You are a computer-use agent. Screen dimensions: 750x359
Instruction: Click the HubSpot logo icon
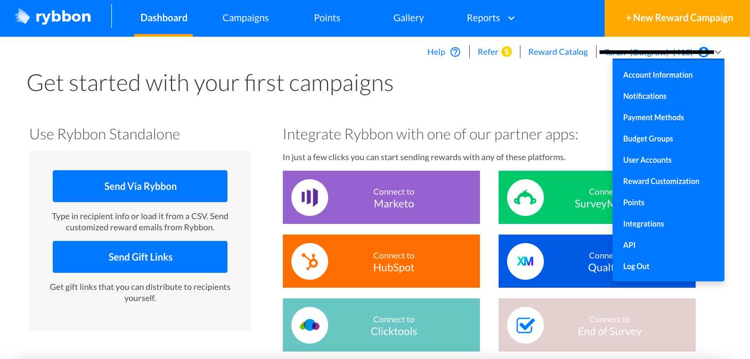click(309, 261)
